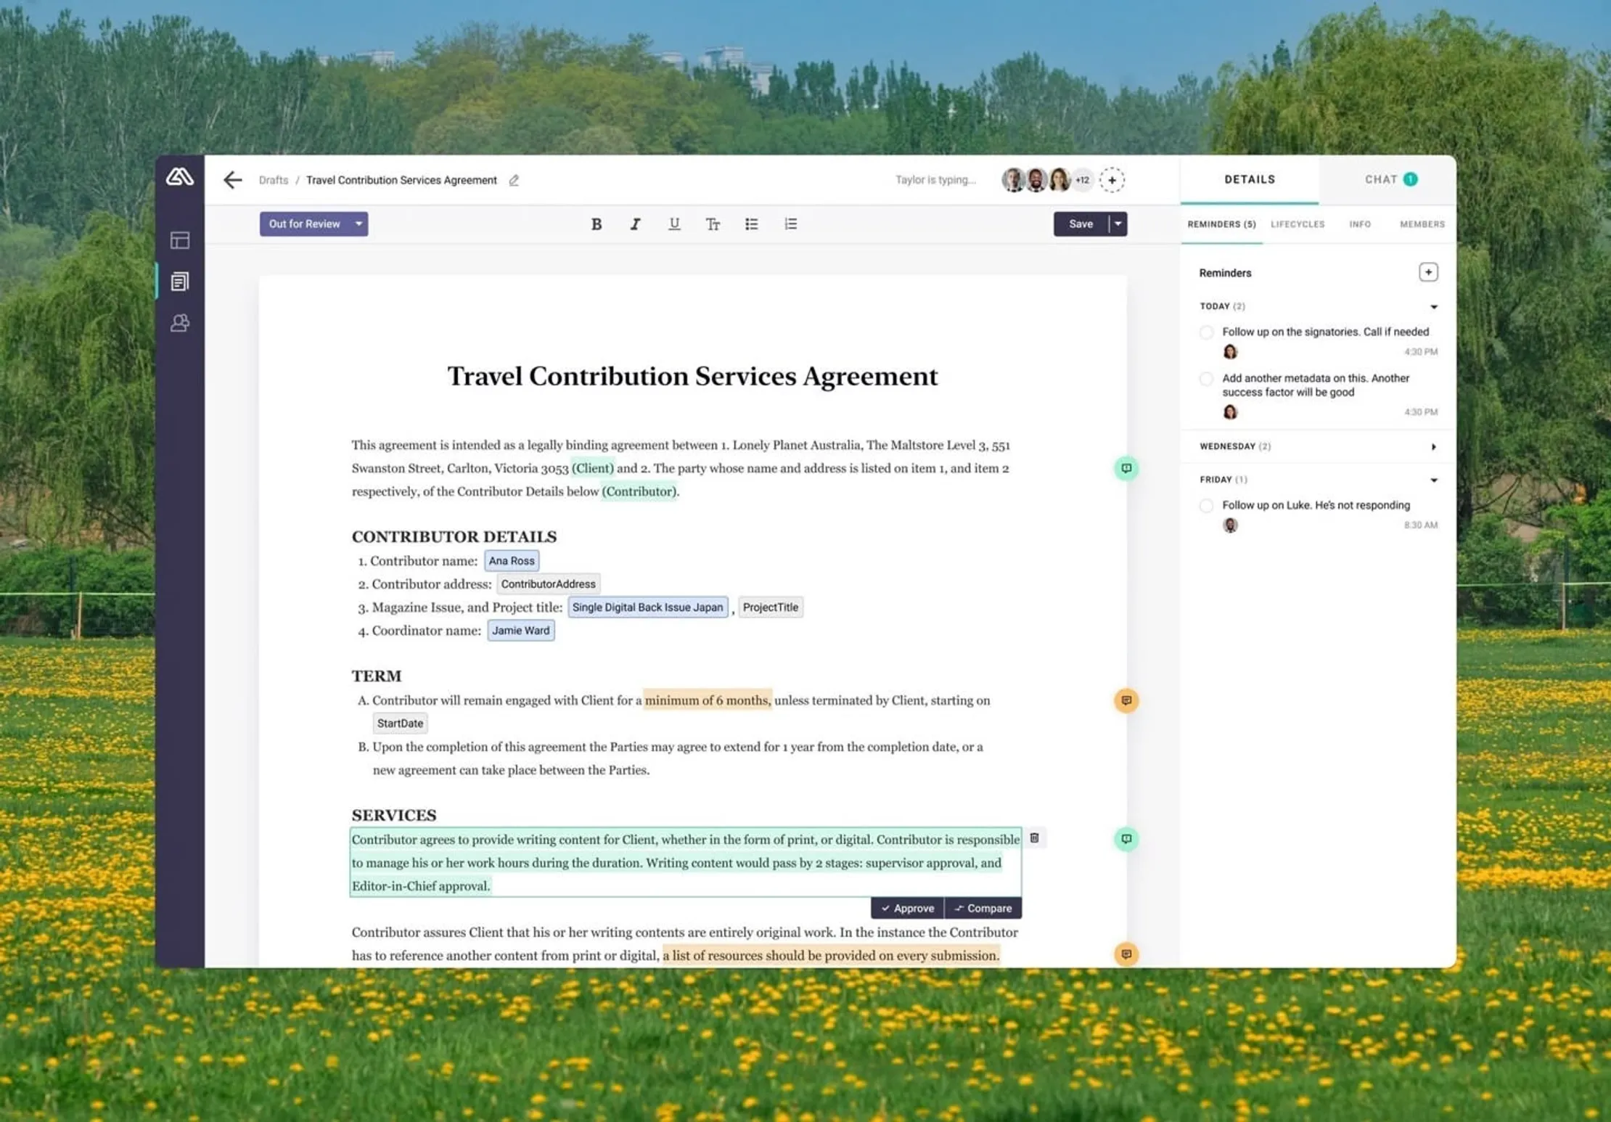1611x1122 pixels.
Task: Check off 'Add another metadata' reminder
Action: (1206, 379)
